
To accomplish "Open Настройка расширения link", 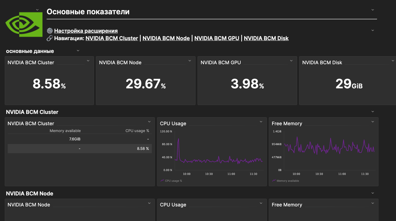I will (86, 31).
